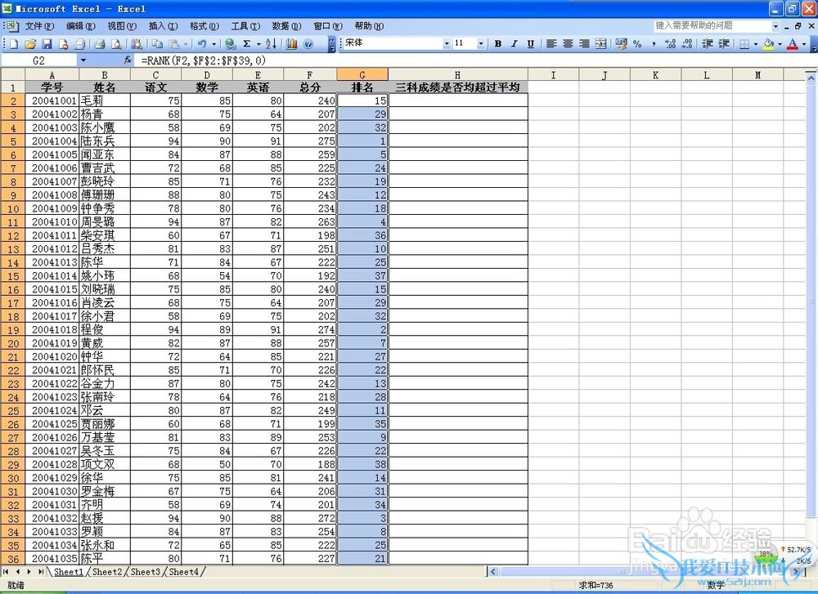Screen dimensions: 818x594
Task: Open the Font Color palette dropdown arrow
Action: 804,44
